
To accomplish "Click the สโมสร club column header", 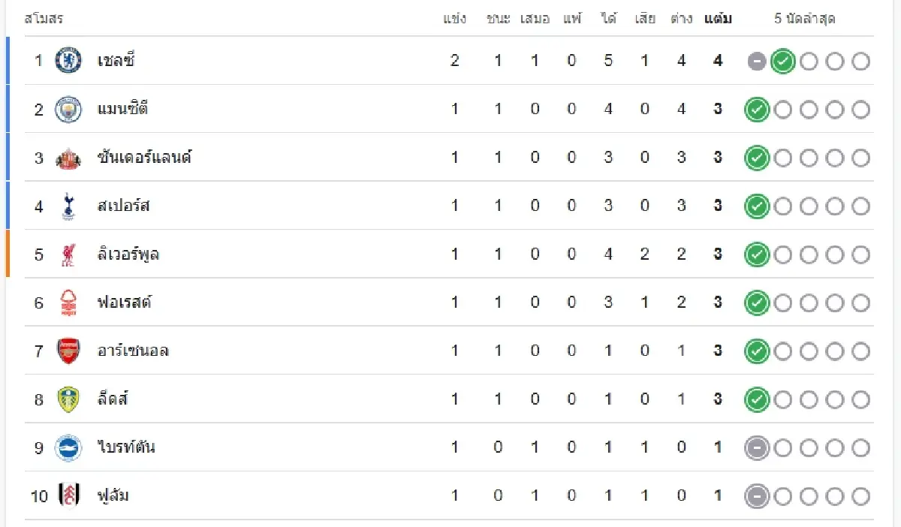I will point(44,19).
